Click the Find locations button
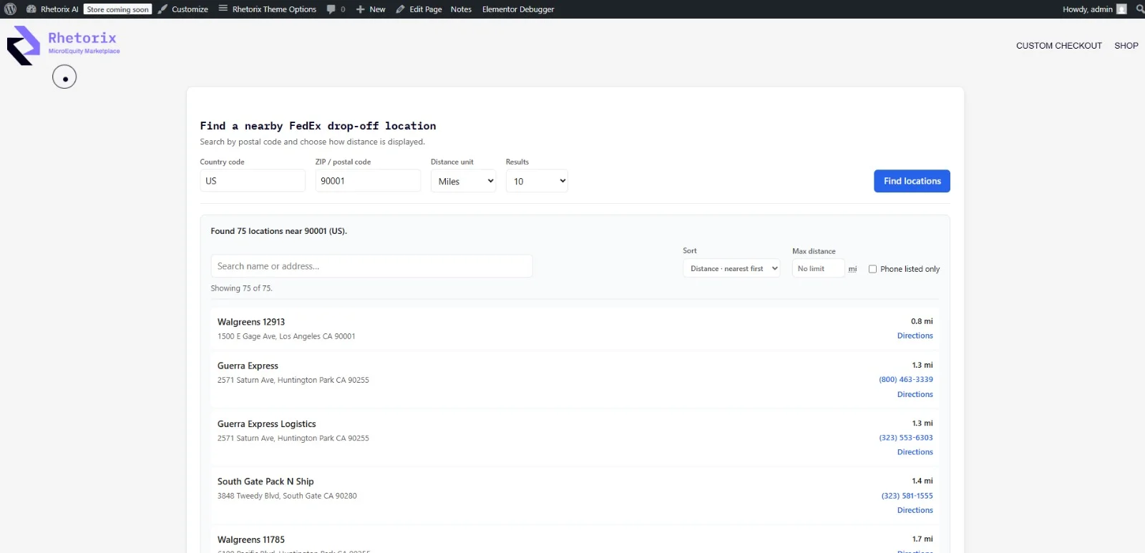This screenshot has width=1145, height=553. [x=912, y=181]
